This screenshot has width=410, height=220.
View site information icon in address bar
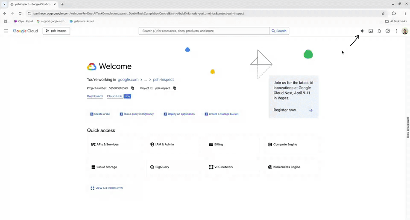(x=29, y=13)
